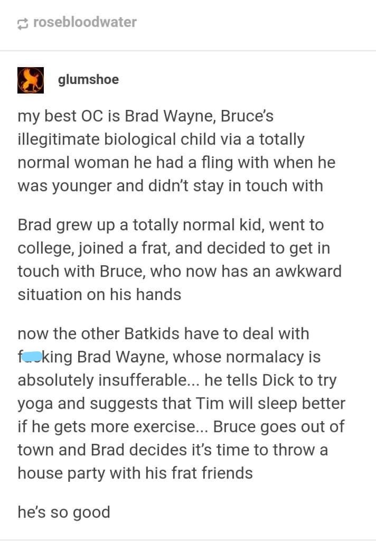Click the closing line "he's so good"
This screenshot has height=541, width=376.
[64, 512]
